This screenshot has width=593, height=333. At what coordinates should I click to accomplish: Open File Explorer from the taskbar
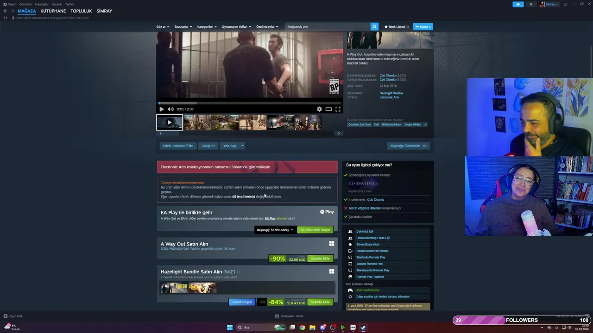312,327
